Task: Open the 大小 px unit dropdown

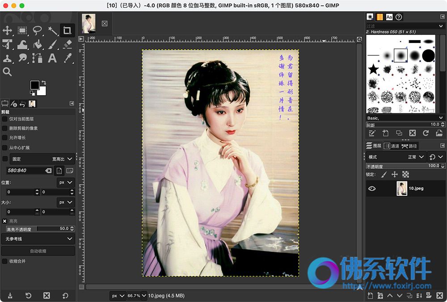Action: click(66, 202)
